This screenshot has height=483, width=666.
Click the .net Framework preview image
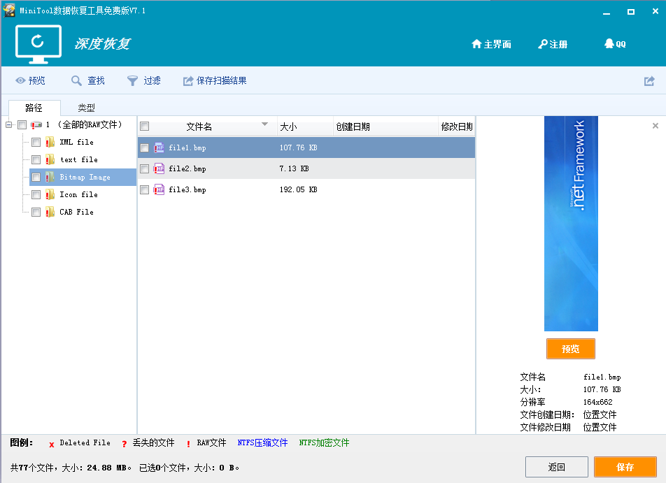click(x=571, y=224)
